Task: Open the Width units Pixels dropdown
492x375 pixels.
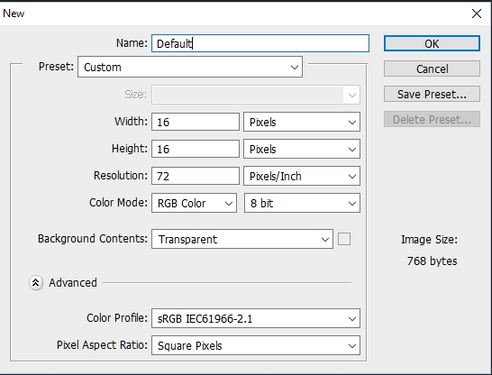Action: [x=302, y=122]
